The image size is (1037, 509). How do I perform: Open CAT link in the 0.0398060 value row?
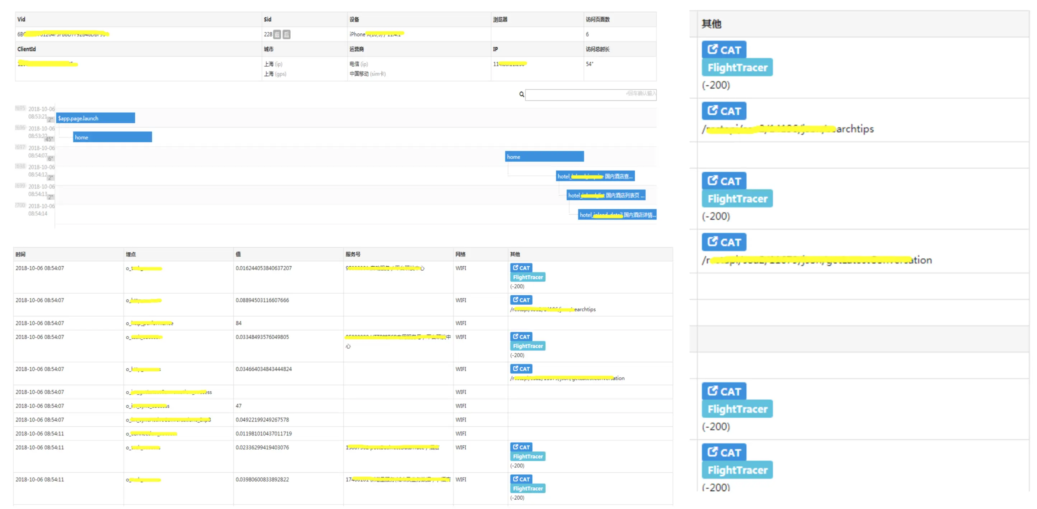[x=521, y=479]
